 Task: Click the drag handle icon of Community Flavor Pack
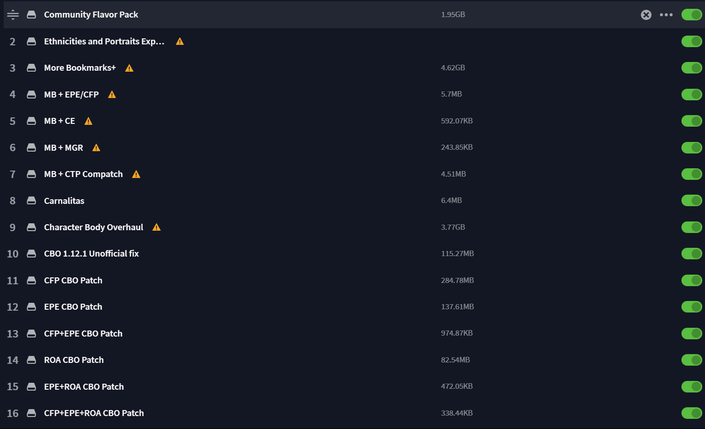(13, 15)
